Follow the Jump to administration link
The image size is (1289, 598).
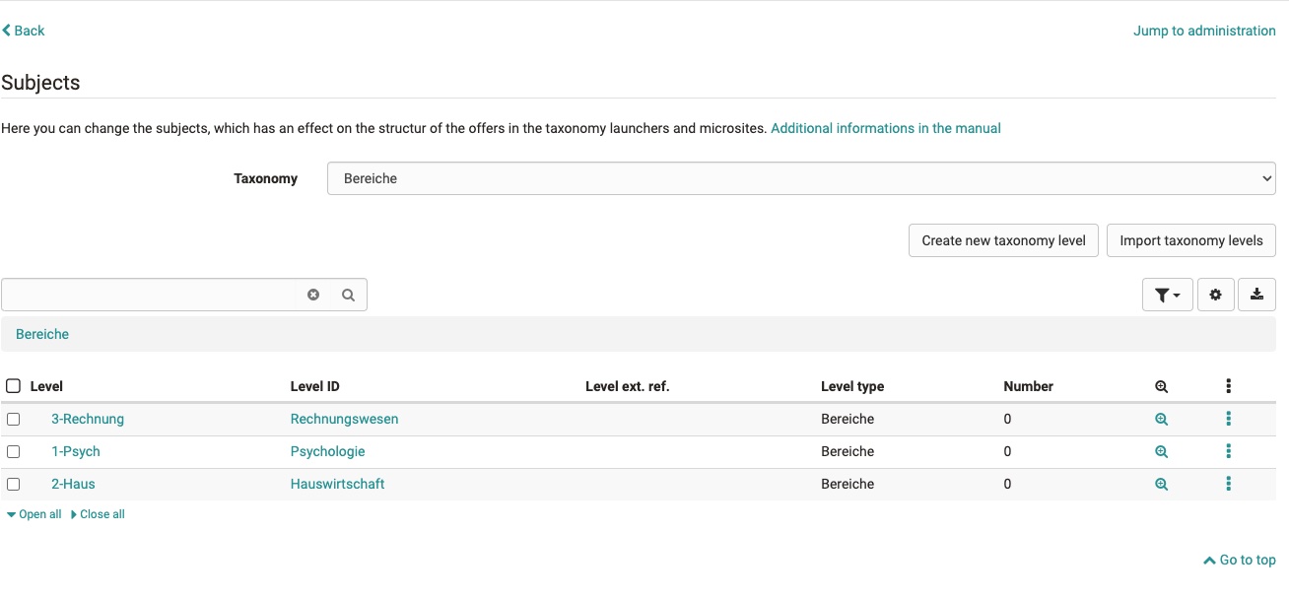1204,31
